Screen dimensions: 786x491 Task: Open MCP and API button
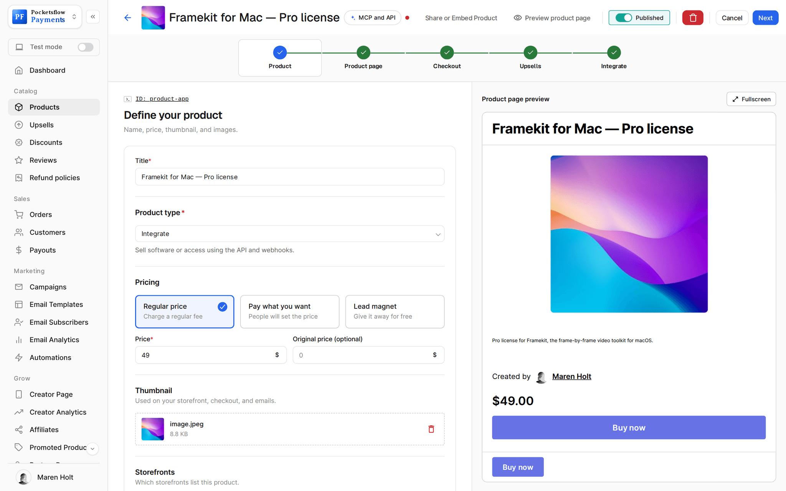[x=373, y=18]
